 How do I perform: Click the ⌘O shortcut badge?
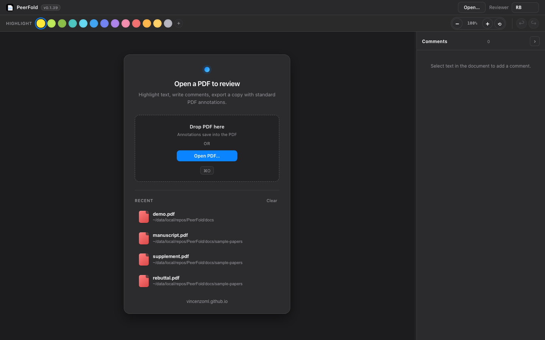[207, 171]
